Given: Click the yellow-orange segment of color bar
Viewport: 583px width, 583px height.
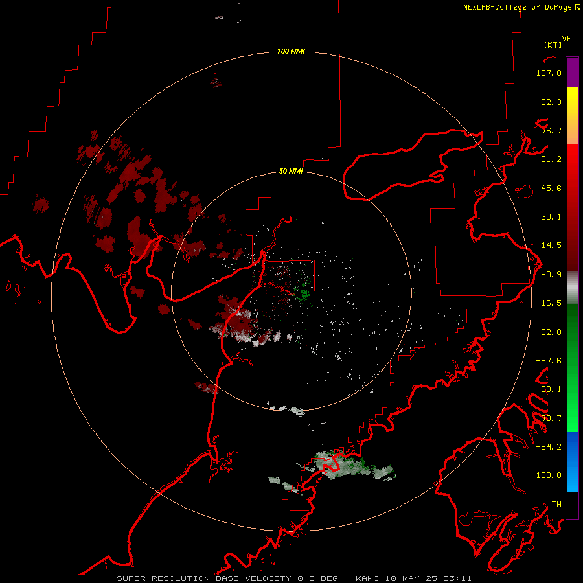Looking at the screenshot, I should coord(572,115).
